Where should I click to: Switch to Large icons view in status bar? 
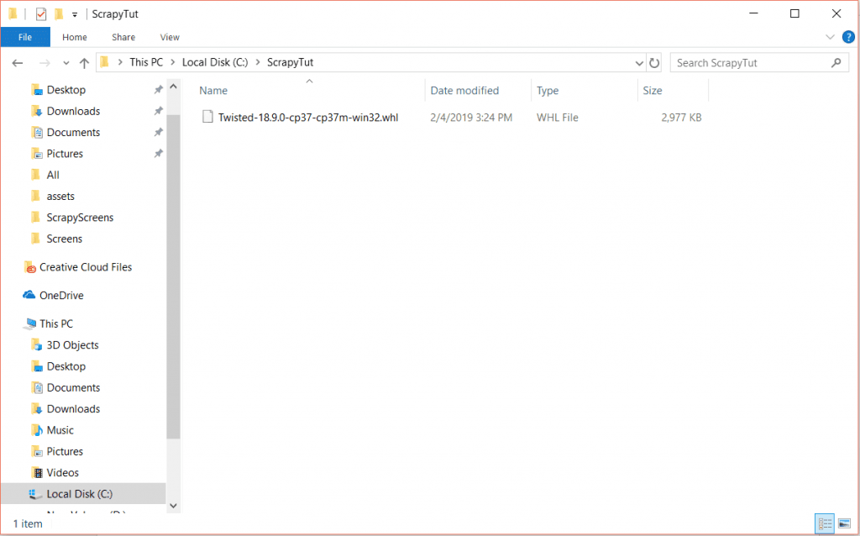(844, 523)
